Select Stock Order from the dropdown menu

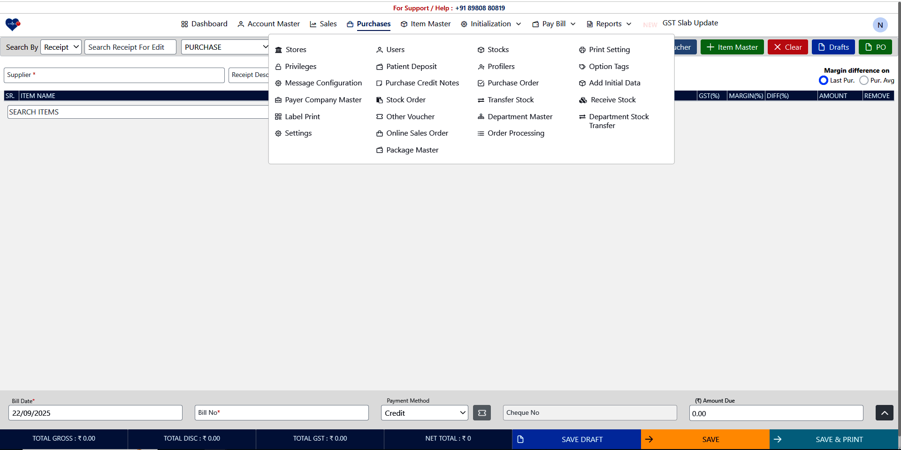406,99
